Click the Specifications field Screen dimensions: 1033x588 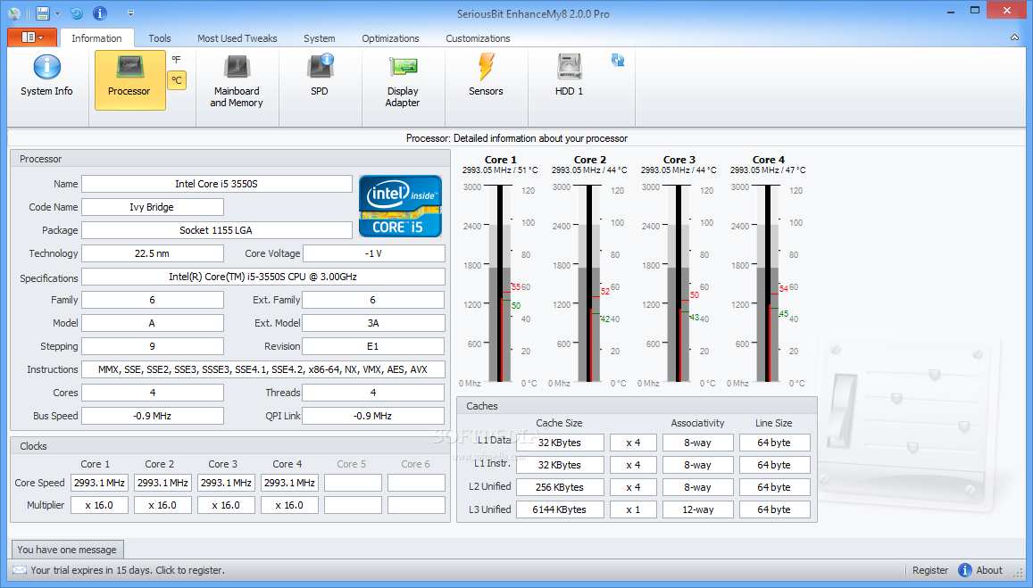(262, 277)
